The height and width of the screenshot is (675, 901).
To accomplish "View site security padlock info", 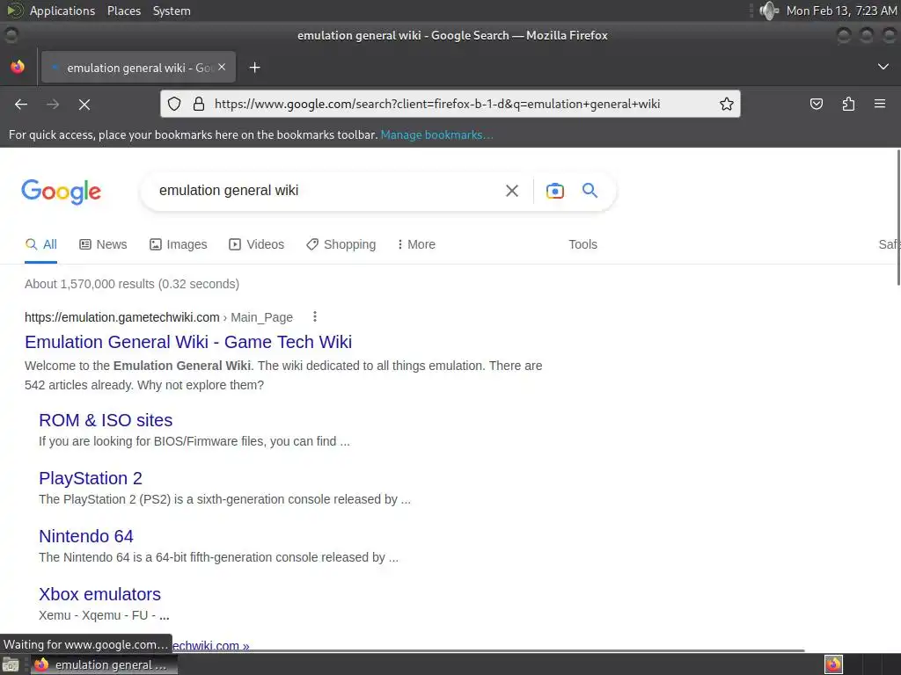I will pos(199,104).
